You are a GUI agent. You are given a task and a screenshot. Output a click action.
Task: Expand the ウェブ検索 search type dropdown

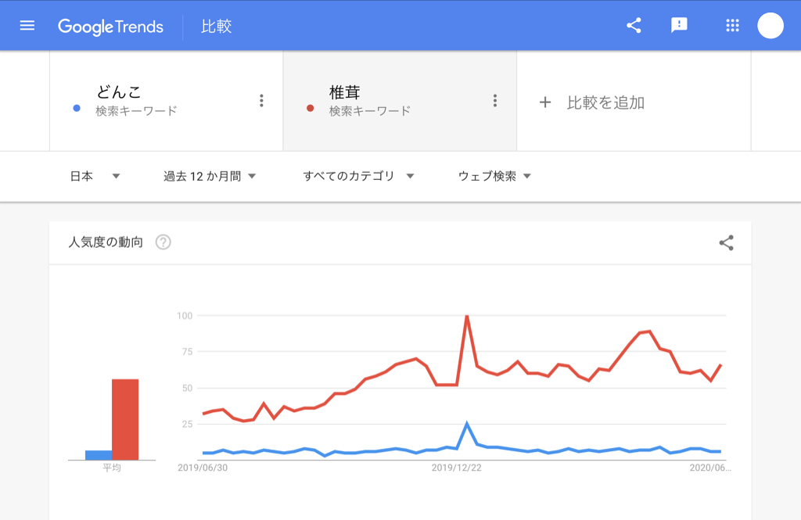[494, 176]
